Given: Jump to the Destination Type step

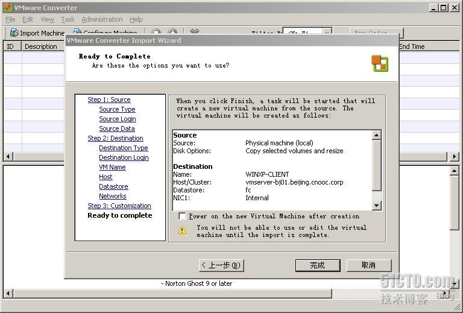Looking at the screenshot, I should [x=124, y=148].
